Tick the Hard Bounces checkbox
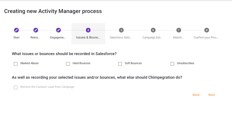The width and height of the screenshot is (232, 121). (68, 64)
